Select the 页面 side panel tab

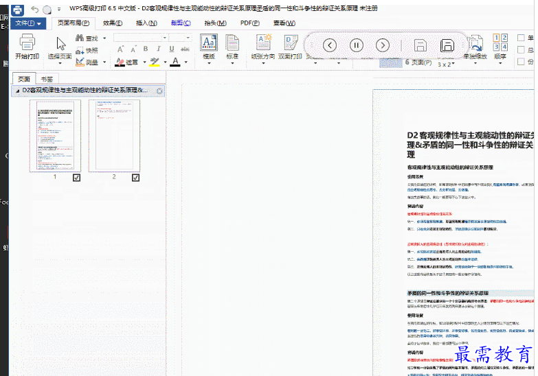coord(24,79)
